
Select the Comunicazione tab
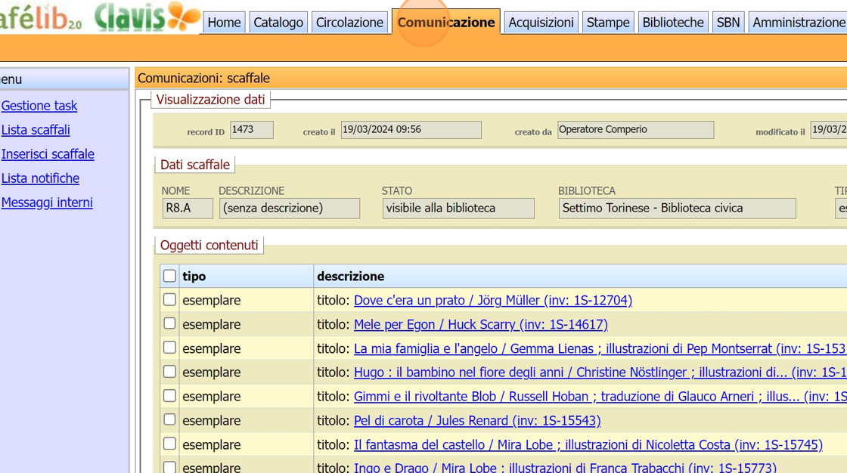tap(446, 22)
